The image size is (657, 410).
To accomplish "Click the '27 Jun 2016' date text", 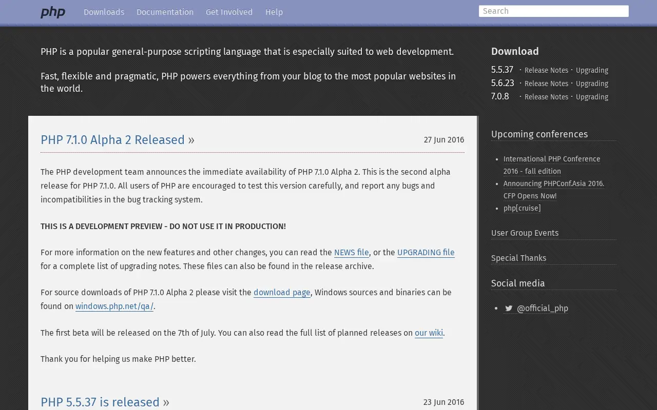I will click(444, 140).
